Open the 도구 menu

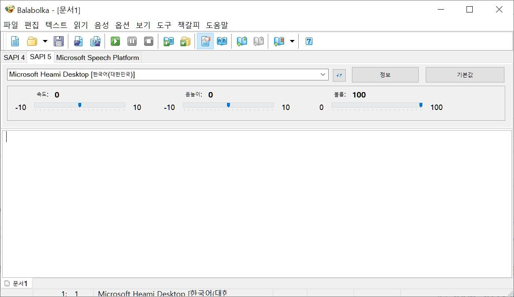click(x=164, y=25)
